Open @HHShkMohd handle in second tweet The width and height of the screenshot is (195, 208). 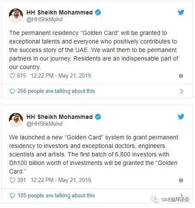point(44,124)
